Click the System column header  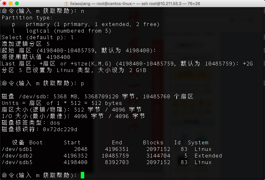198,142
